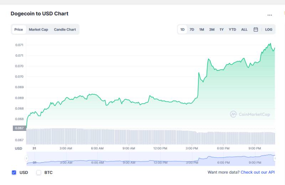Screen dimensions: 285x185
Task: Click the 9:00 PM label on the main axis
Action: coord(255,148)
